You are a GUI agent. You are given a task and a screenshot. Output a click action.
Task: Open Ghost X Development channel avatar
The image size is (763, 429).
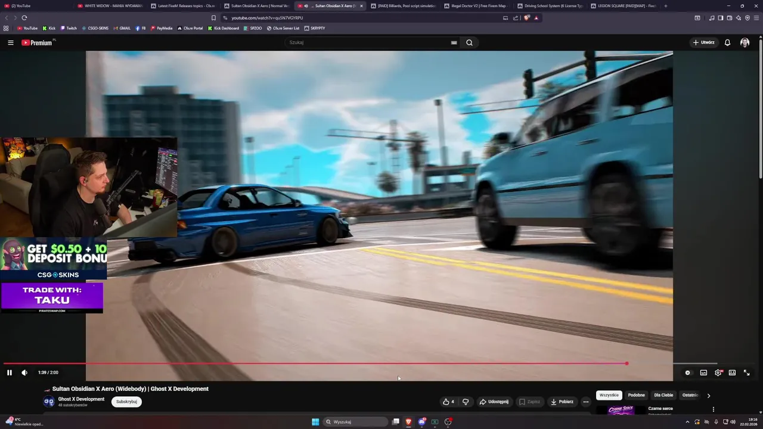click(x=49, y=402)
